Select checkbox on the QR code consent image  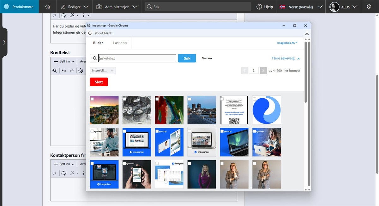[222, 99]
